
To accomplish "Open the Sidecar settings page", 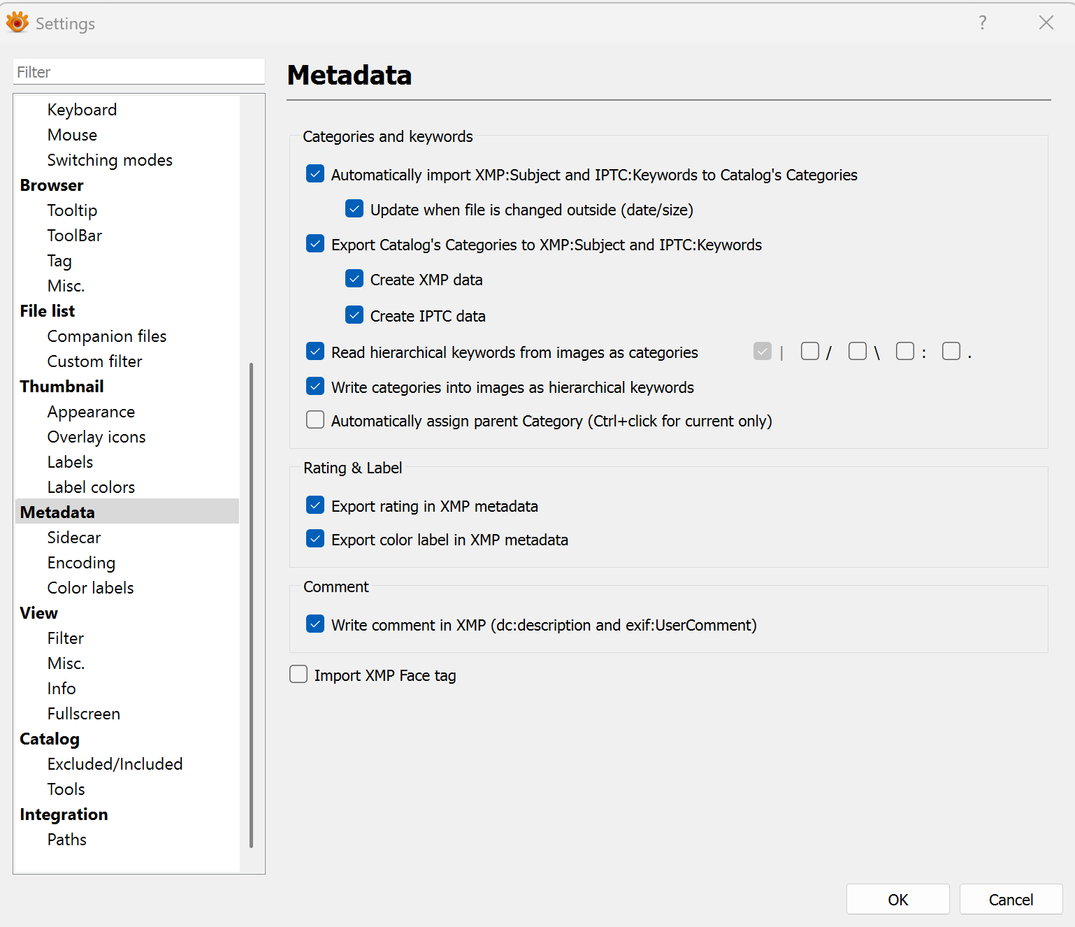I will (x=74, y=538).
